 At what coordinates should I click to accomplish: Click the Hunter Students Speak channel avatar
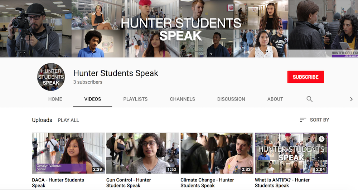(51, 77)
